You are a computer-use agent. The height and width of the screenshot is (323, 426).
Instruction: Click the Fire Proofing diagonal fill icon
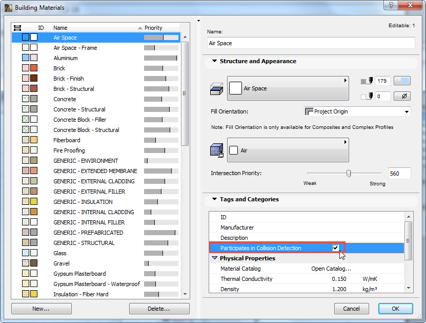[x=26, y=150]
